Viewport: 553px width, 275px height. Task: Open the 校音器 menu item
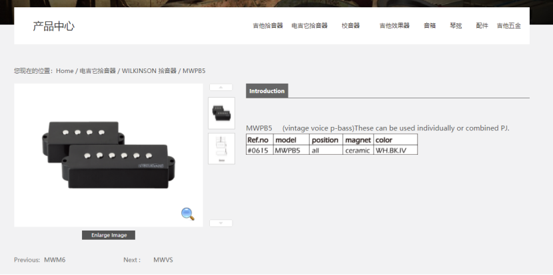[x=350, y=26]
